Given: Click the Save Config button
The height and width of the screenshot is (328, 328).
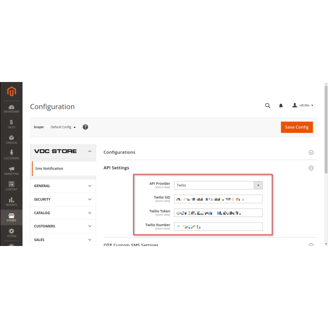Looking at the screenshot, I should click(x=297, y=127).
